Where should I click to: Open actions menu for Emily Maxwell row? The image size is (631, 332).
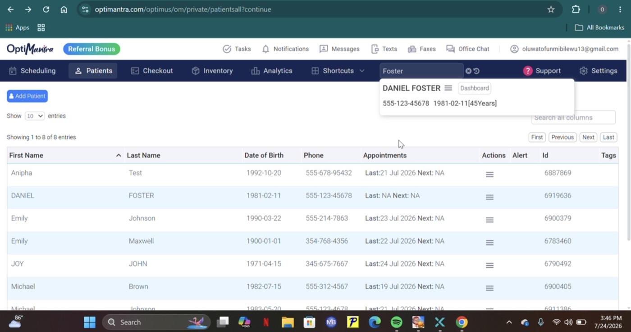click(x=489, y=242)
